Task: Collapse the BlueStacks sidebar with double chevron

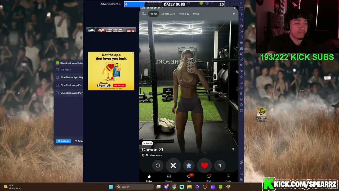Action: click(241, 3)
